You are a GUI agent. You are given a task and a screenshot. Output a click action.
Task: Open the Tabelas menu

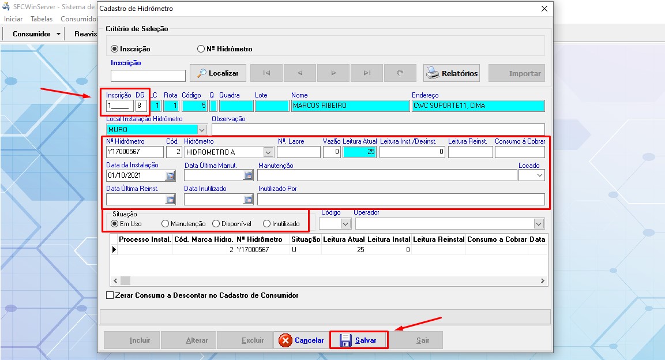(x=42, y=19)
